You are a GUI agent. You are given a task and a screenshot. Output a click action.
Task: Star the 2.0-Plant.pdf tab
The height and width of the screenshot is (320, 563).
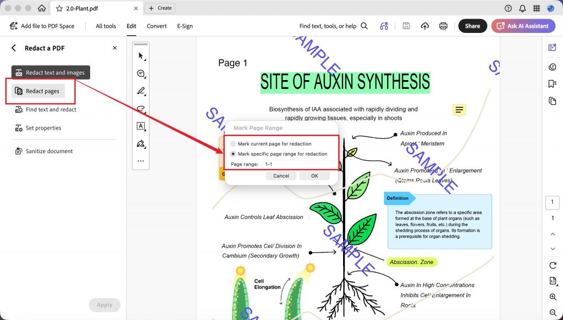(59, 8)
